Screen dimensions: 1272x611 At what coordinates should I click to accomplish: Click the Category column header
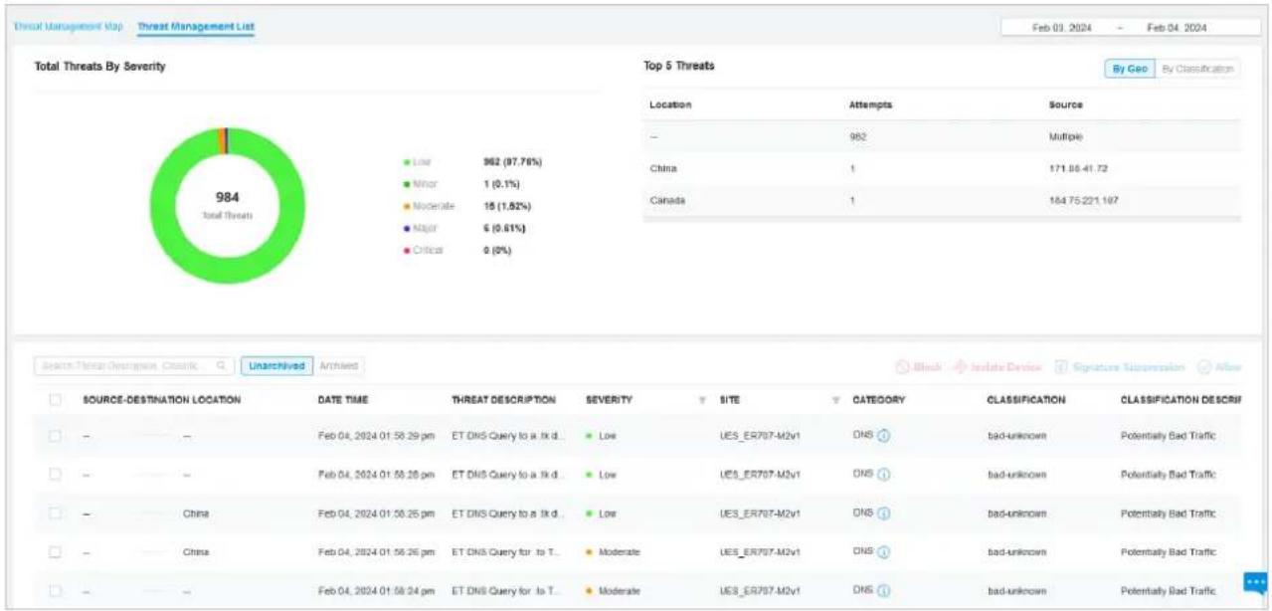[x=879, y=400]
